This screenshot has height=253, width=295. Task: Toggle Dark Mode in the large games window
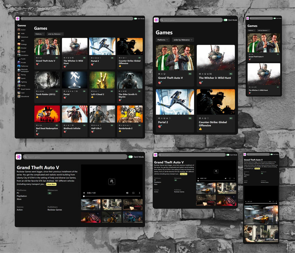[x=135, y=18]
